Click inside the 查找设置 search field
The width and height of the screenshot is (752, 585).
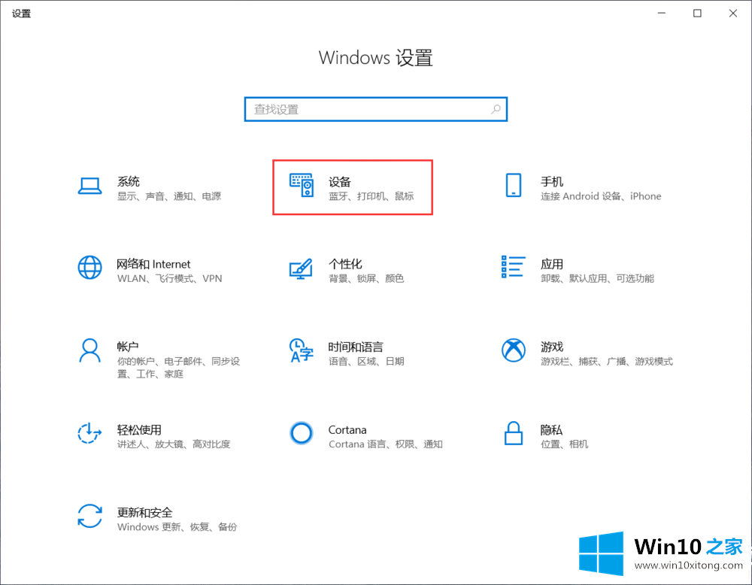[376, 109]
